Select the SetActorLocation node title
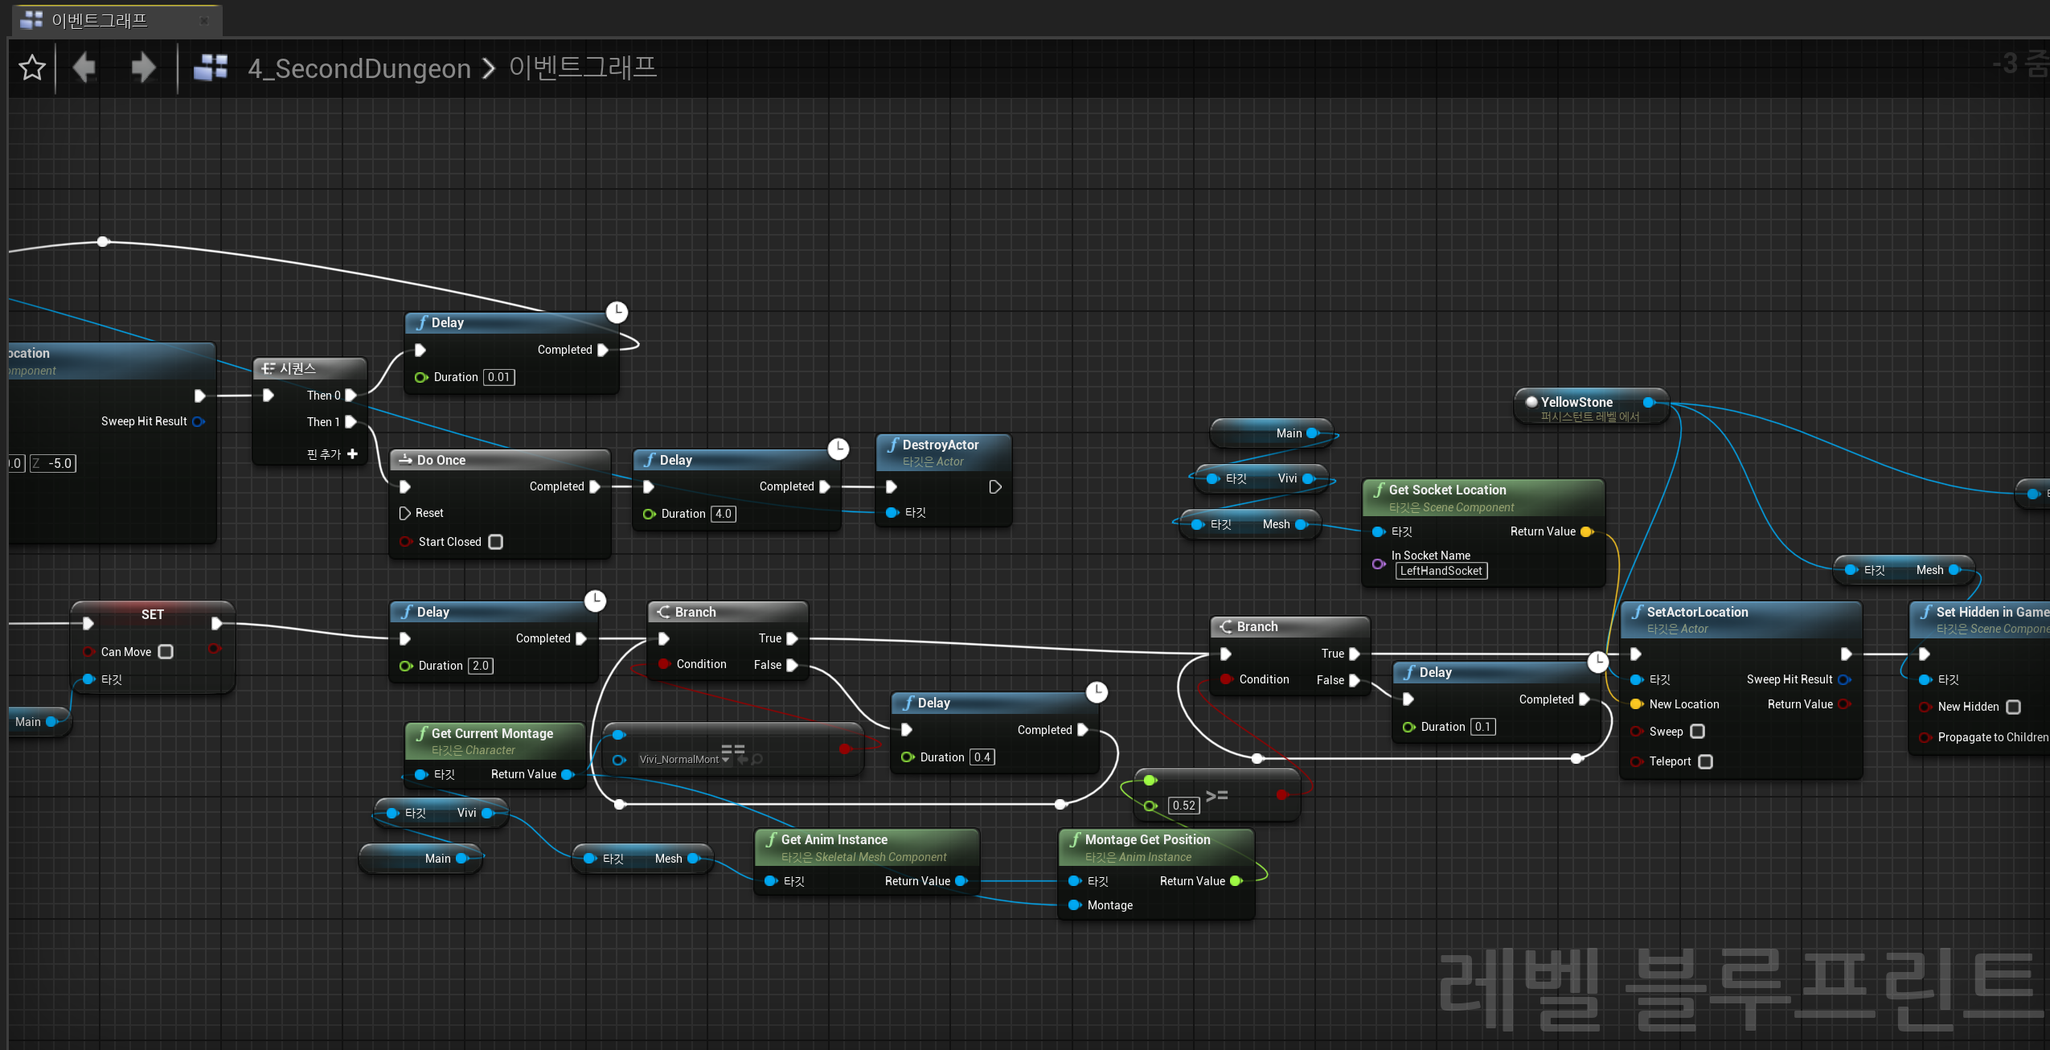 [x=1697, y=612]
